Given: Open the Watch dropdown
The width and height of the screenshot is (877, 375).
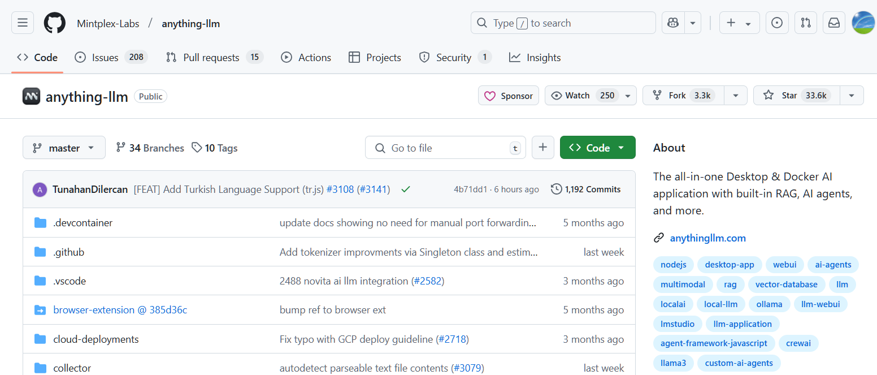Looking at the screenshot, I should (591, 96).
